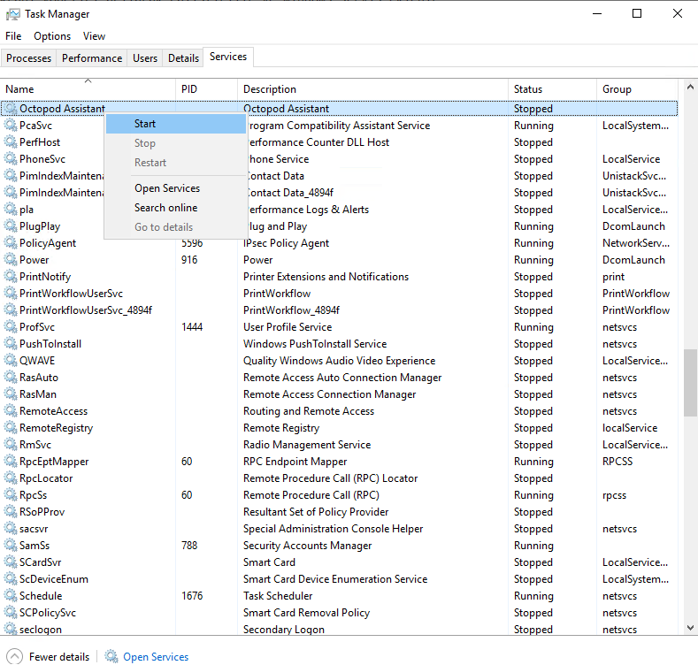The height and width of the screenshot is (665, 698).
Task: Click the gear icon next to Octopod Assistant
Action: [x=11, y=109]
